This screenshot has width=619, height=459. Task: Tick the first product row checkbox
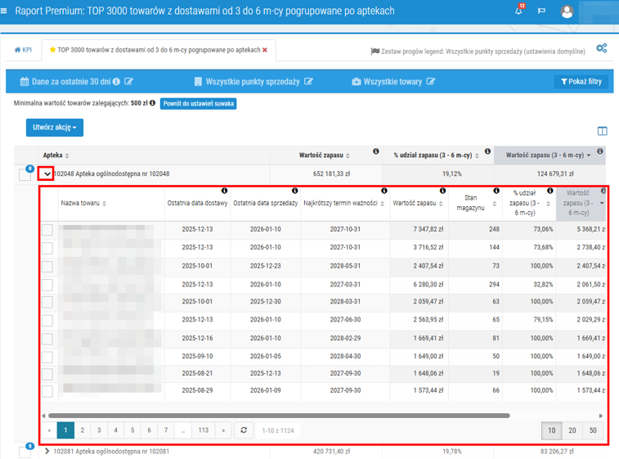click(x=47, y=230)
